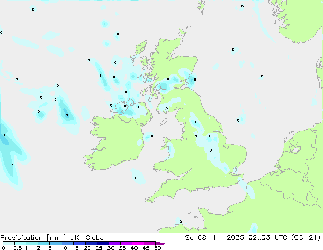The width and height of the screenshot is (323, 250).
Task: Select the 1–2 mm legend swatch
Action: point(32,243)
